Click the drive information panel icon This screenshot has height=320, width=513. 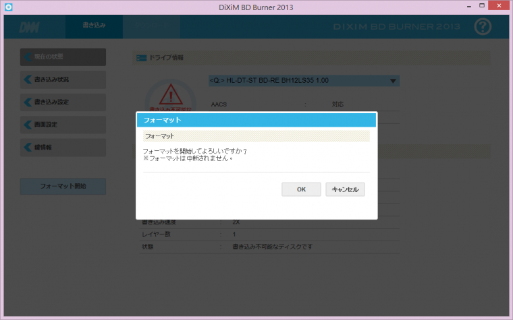pos(141,58)
